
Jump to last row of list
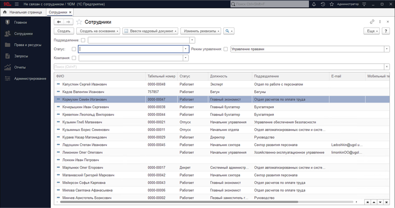[x=387, y=202]
